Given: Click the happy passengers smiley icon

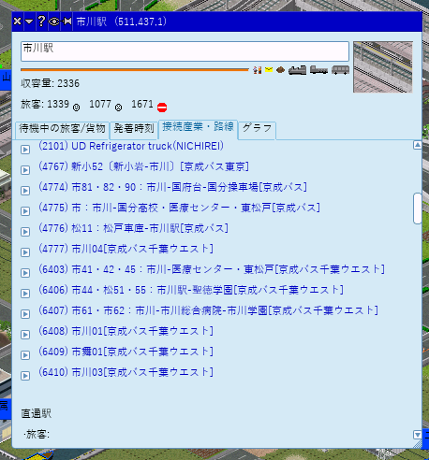Looking at the screenshot, I should pos(76,108).
